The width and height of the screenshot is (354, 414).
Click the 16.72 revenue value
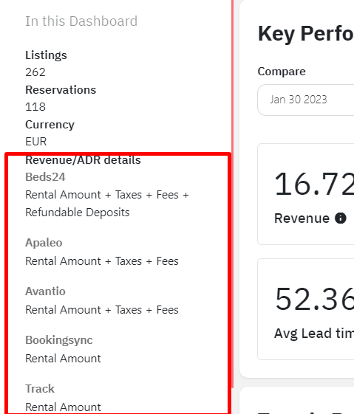coord(314,184)
